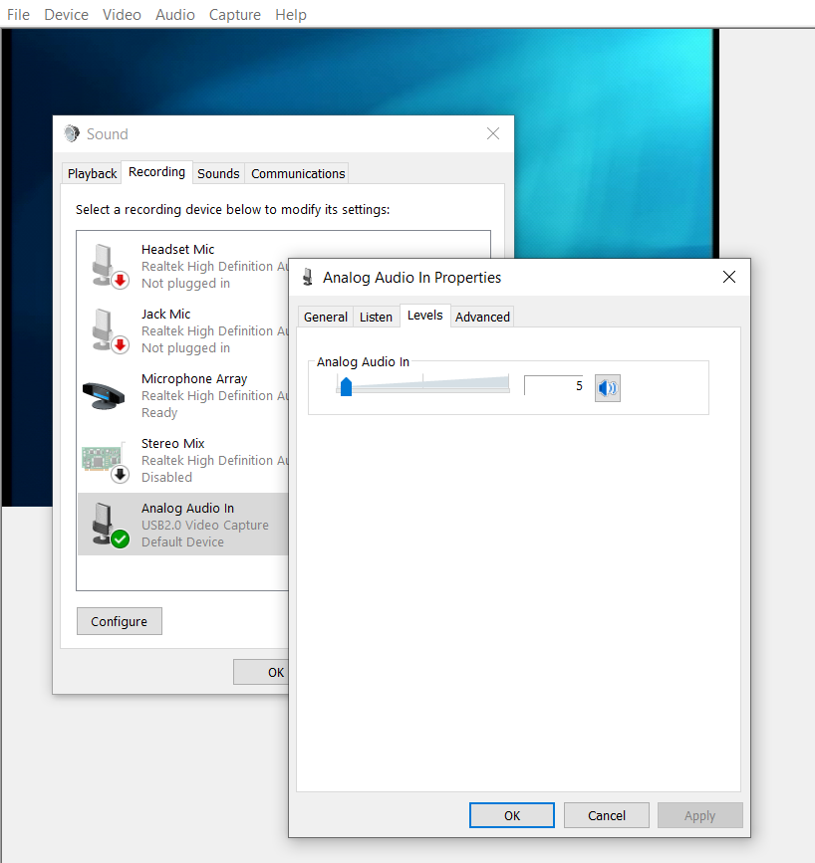The height and width of the screenshot is (863, 815).
Task: Click 'Not plugged in' under Headset Mic
Action: tap(185, 284)
